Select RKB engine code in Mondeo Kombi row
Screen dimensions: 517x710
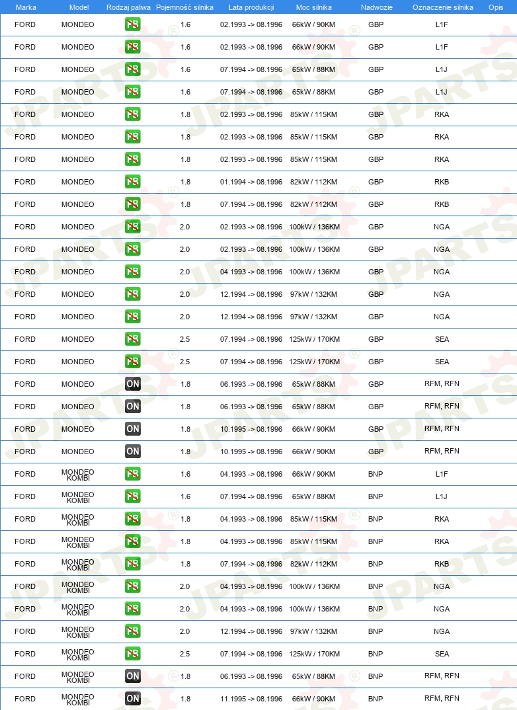[442, 564]
